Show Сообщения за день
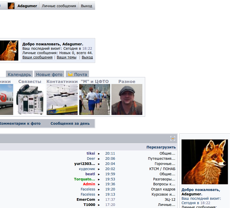Viewport: 230px width, 208px height. (x=70, y=123)
